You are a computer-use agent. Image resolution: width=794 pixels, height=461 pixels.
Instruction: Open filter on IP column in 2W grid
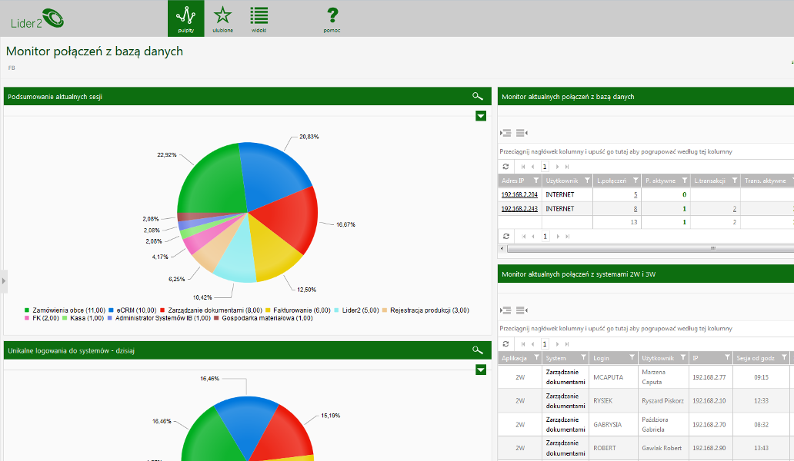728,357
